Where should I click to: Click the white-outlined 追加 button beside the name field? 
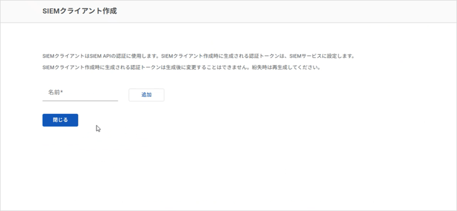coord(146,95)
